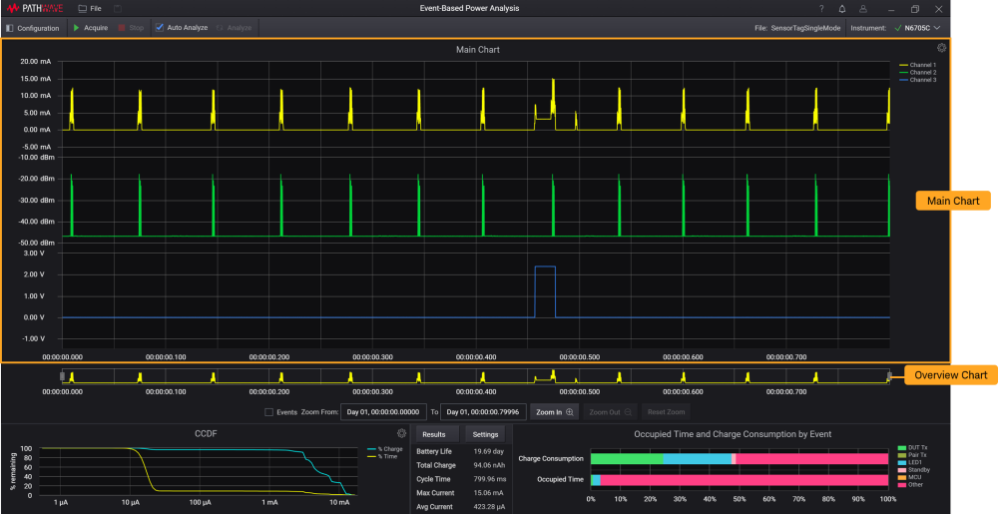
Task: Open the File menu
Action: [x=90, y=9]
